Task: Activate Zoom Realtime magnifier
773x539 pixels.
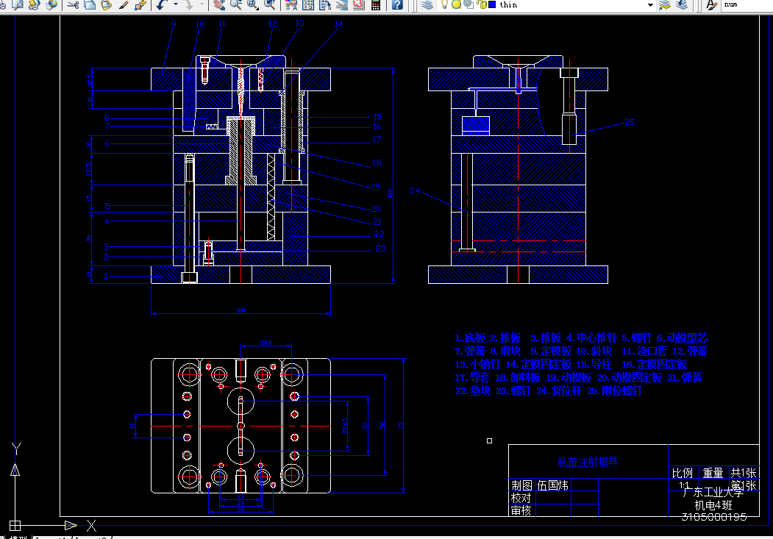Action: (x=236, y=5)
